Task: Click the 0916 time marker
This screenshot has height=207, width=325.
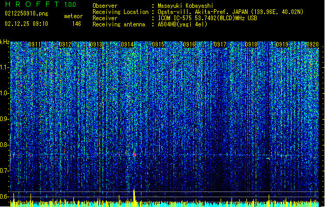Action: point(189,45)
